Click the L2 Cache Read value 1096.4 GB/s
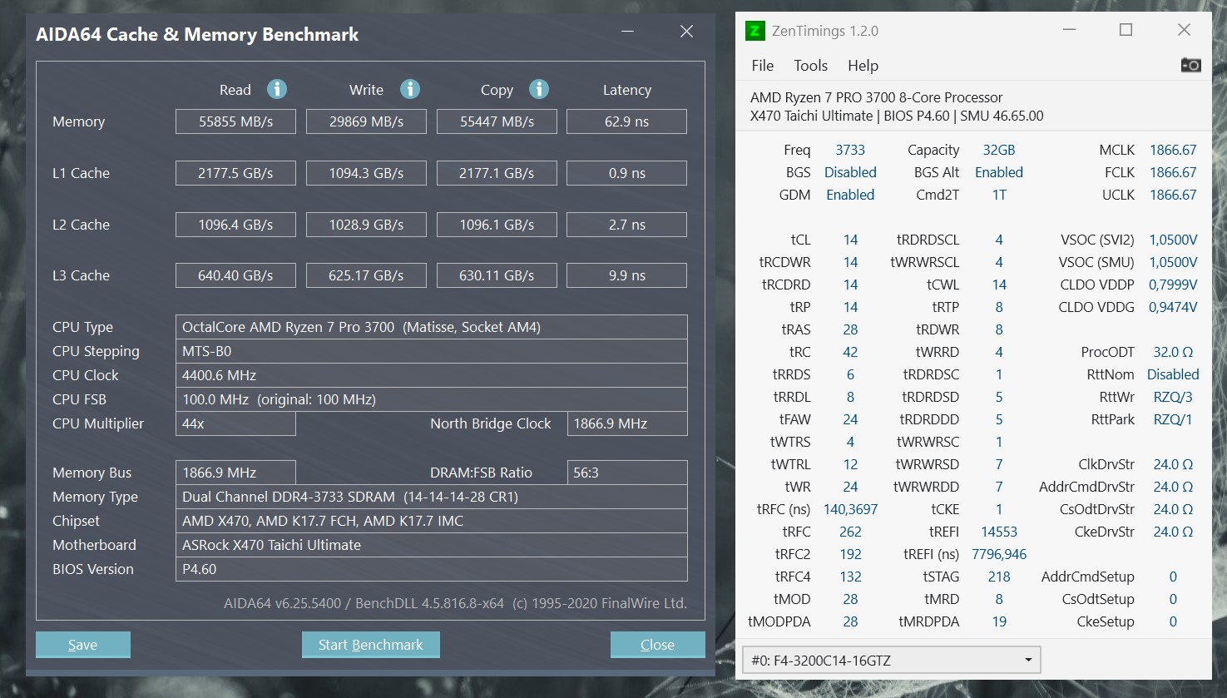Viewport: 1227px width, 698px height. [235, 225]
